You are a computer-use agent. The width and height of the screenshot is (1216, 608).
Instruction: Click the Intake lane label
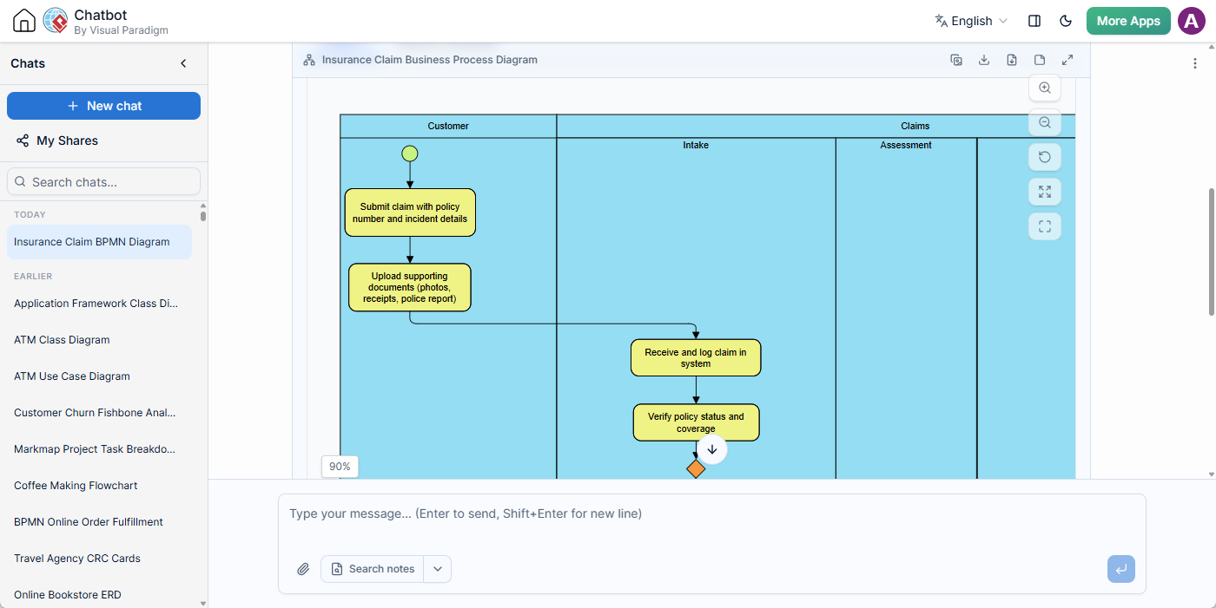click(696, 145)
